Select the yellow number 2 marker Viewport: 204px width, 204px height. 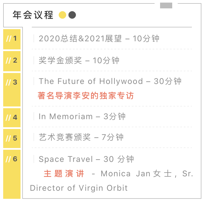(12, 61)
